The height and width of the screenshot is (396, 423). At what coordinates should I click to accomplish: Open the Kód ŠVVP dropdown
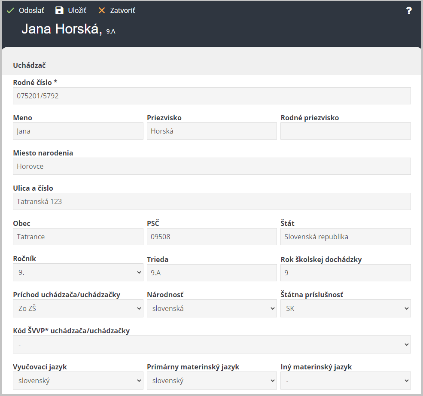[212, 344]
